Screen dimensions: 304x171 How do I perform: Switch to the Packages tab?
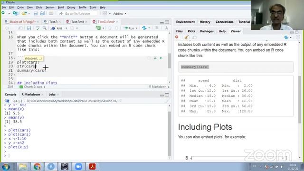tap(207, 31)
